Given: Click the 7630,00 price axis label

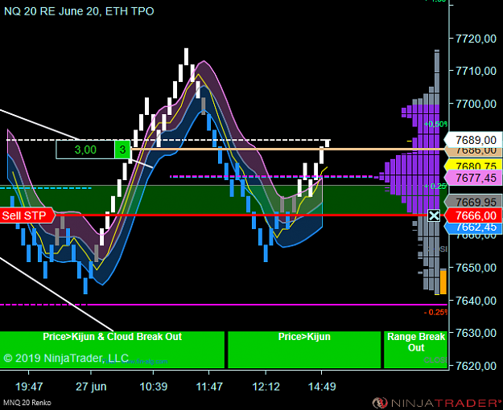Looking at the screenshot, I should pyautogui.click(x=476, y=333).
